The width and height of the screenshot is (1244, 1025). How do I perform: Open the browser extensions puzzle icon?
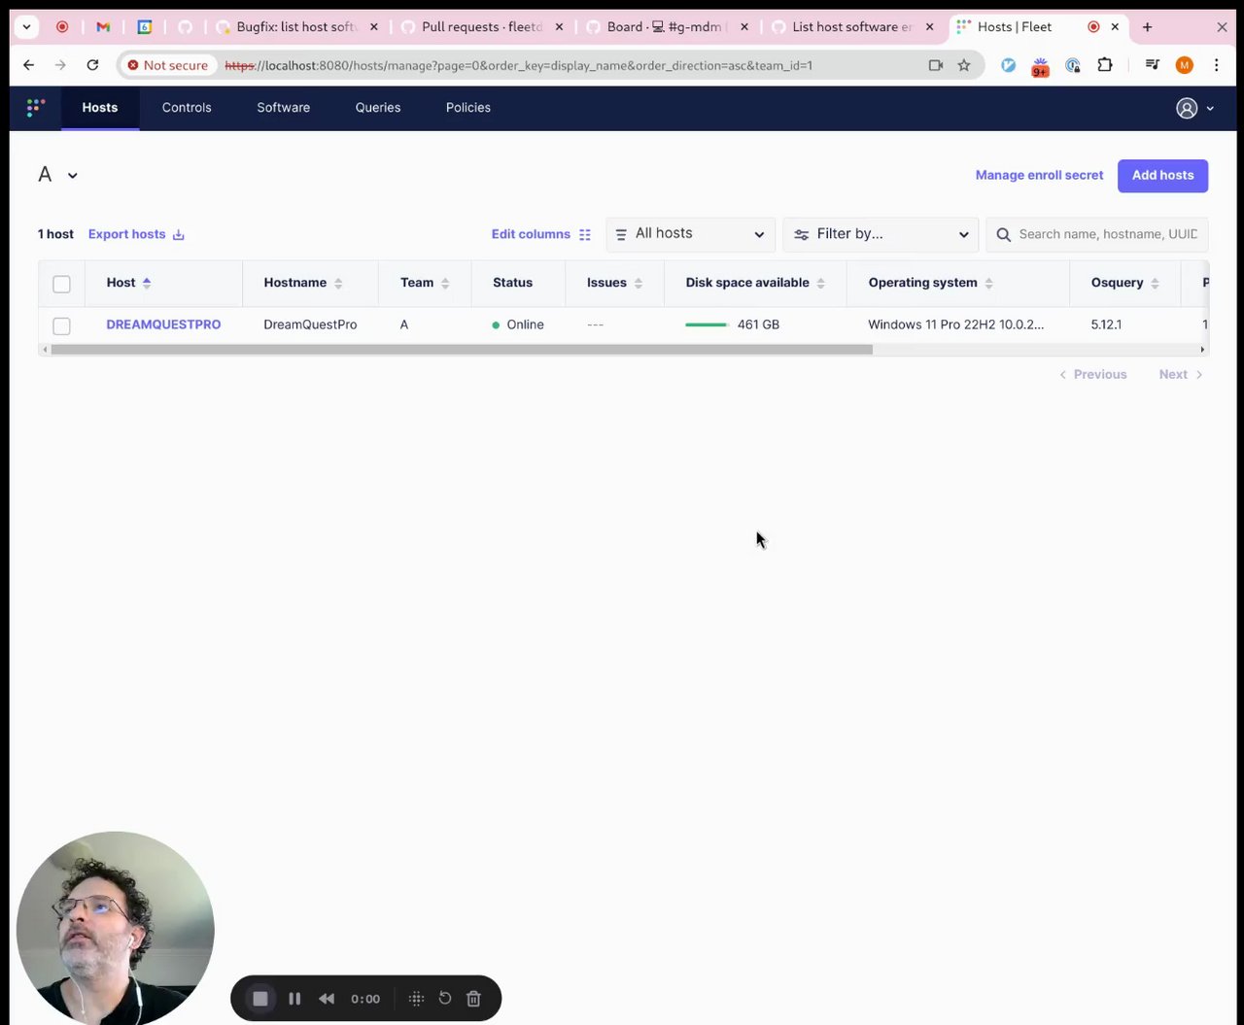point(1105,65)
